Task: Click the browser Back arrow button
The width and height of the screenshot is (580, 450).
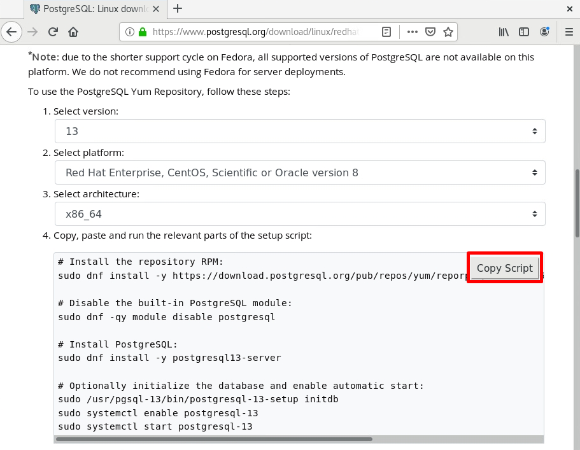Action: pyautogui.click(x=11, y=32)
